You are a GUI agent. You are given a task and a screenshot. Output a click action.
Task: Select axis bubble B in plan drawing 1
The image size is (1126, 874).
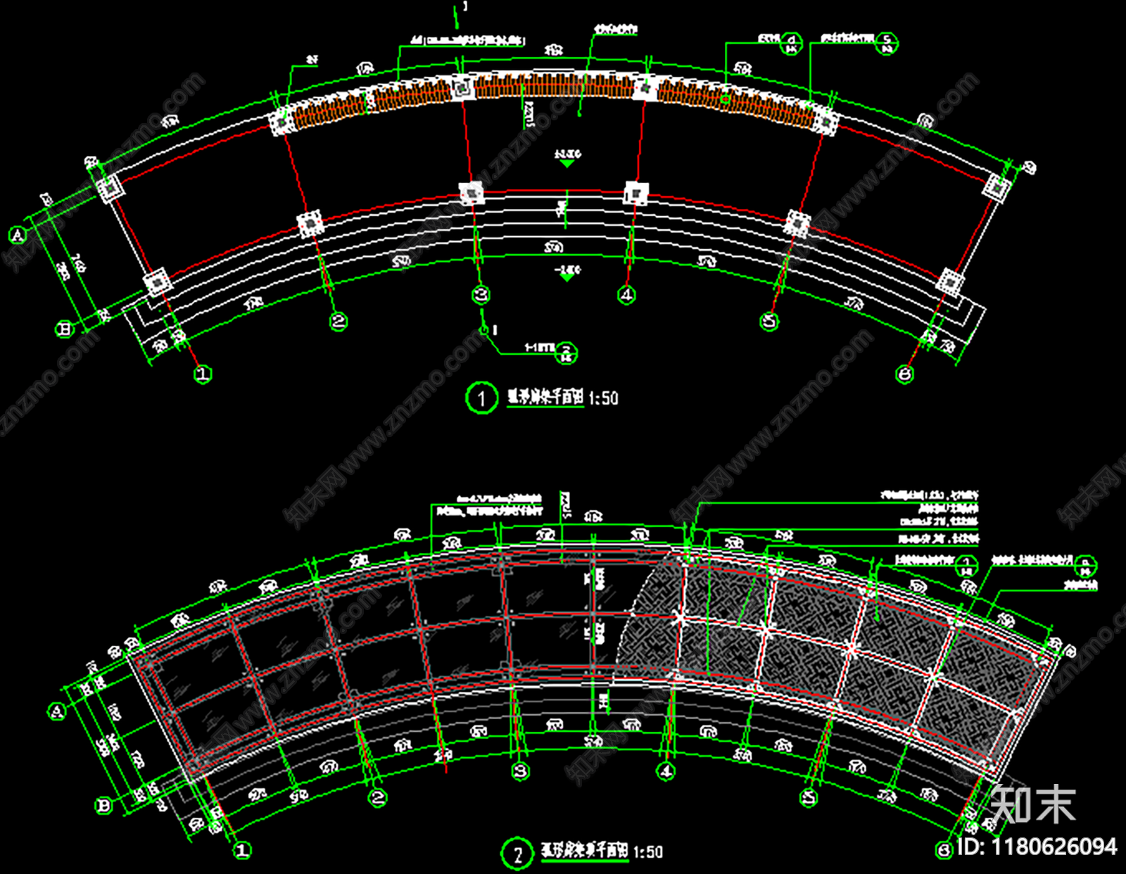coord(65,329)
